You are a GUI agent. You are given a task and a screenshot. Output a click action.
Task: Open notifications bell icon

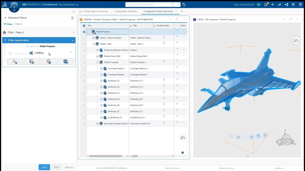[266, 4]
